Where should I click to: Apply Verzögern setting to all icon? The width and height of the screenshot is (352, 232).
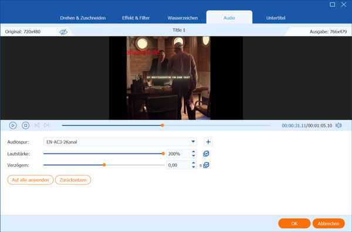[x=206, y=165]
